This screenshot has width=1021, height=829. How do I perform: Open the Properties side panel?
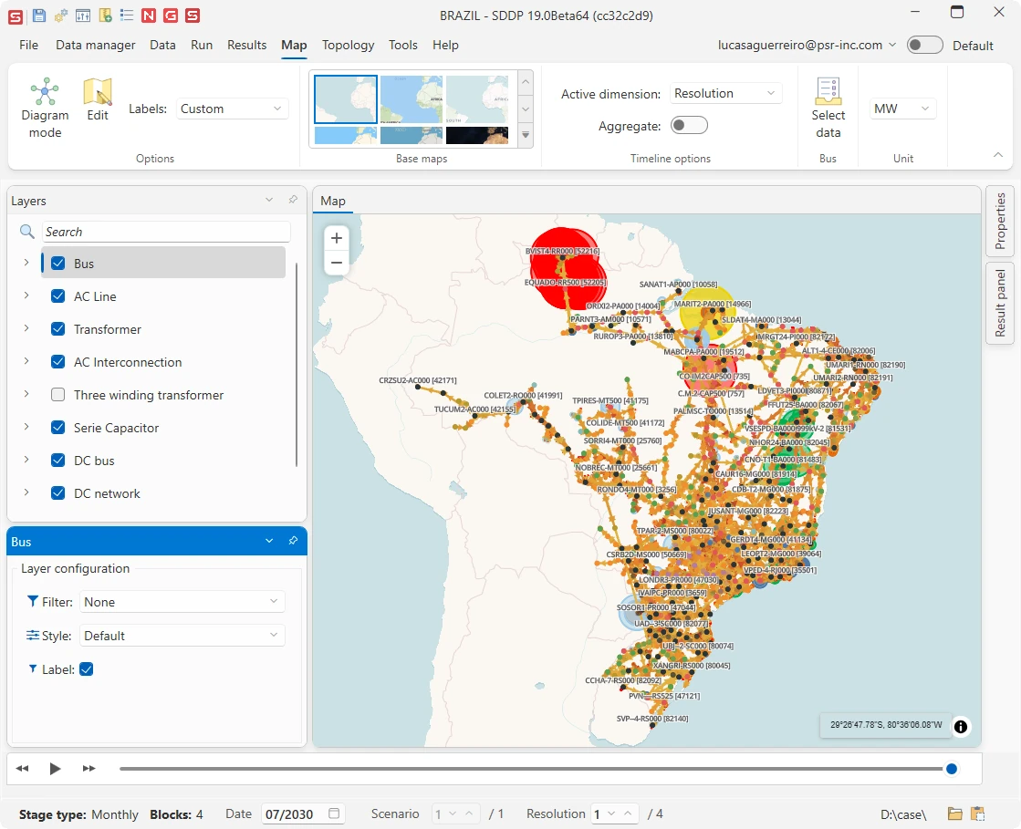(x=999, y=221)
